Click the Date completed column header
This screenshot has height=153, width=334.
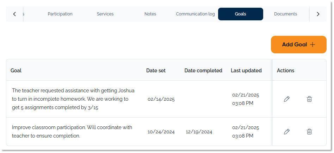tap(203, 71)
